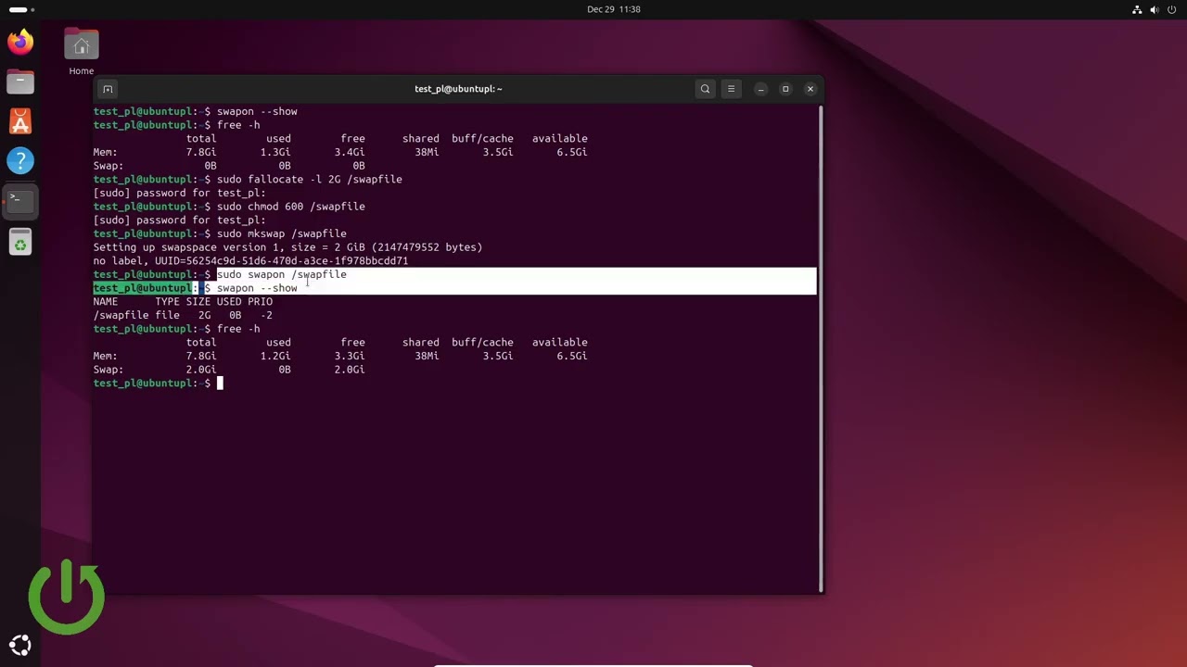Click the terminal vertical scrollbar

[821, 347]
